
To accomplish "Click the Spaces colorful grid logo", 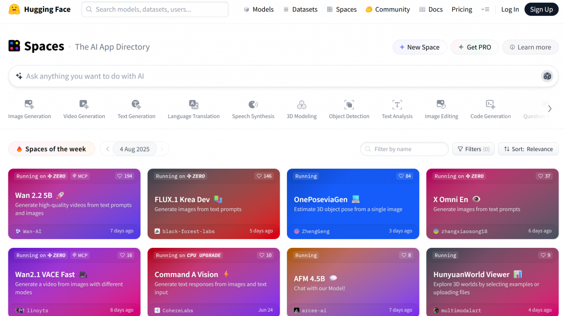I will coord(14,46).
